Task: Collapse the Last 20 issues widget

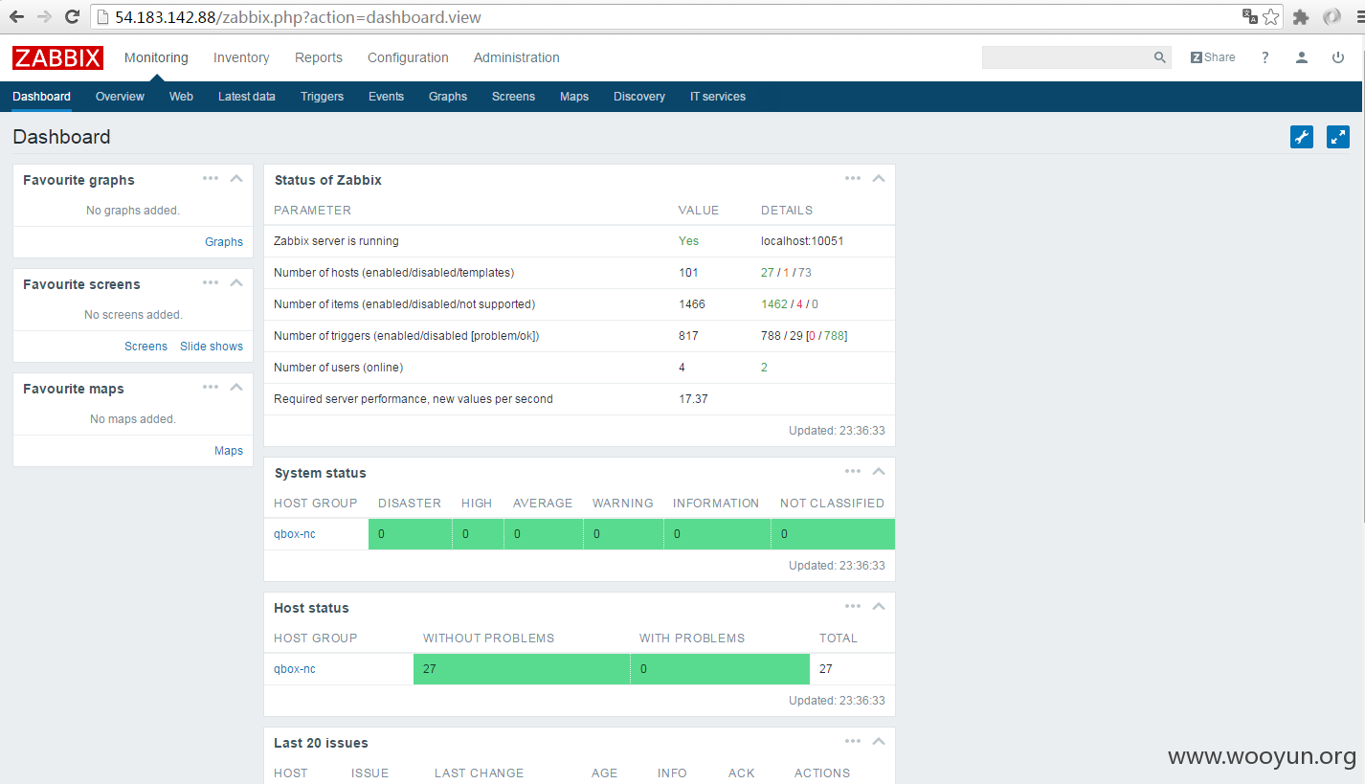Action: (879, 741)
